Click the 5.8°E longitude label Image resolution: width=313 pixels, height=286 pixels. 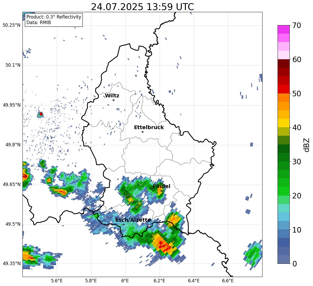click(x=91, y=281)
